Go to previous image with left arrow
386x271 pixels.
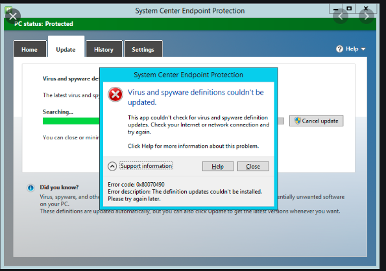pyautogui.click(x=341, y=16)
